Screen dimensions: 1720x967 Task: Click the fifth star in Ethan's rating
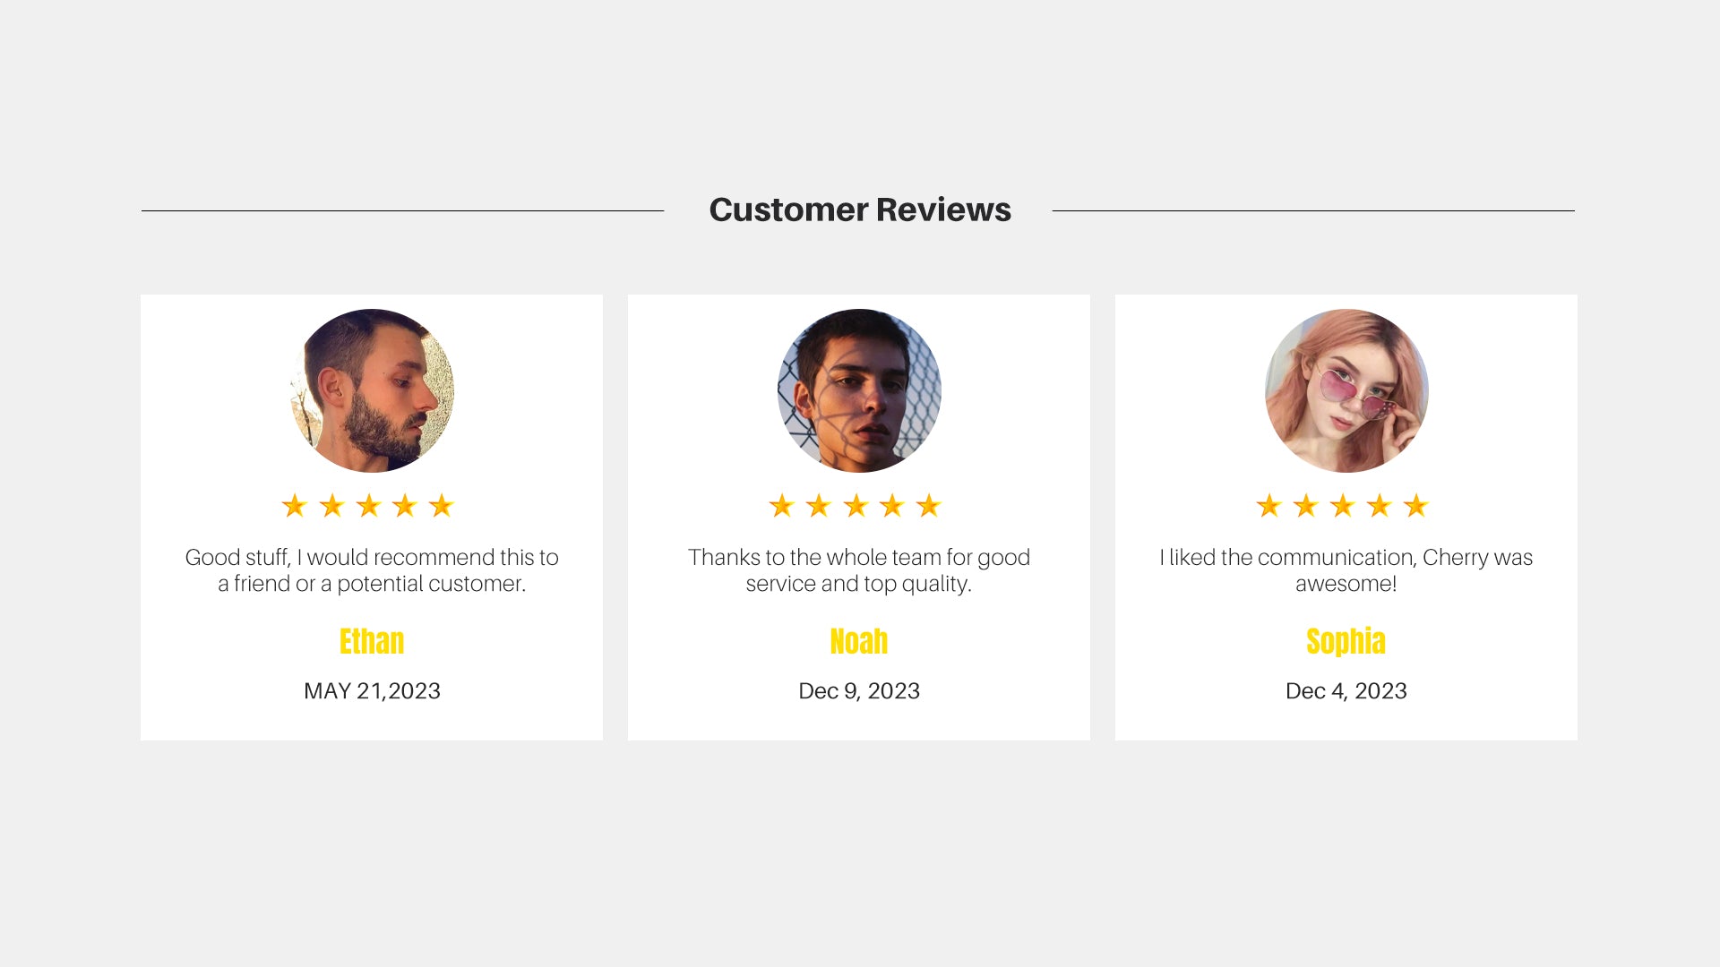point(441,507)
